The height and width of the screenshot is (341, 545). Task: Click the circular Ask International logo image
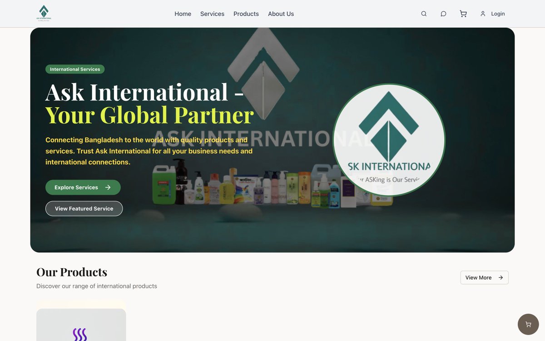tap(389, 140)
